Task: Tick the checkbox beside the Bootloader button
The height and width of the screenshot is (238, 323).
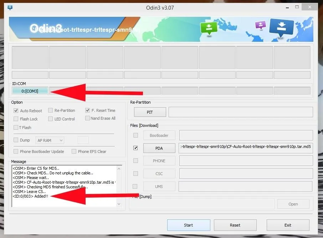Action: click(x=135, y=135)
